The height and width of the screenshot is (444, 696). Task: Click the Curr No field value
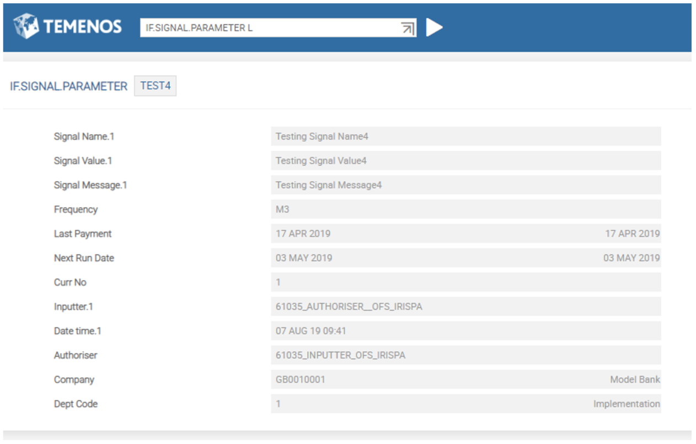pyautogui.click(x=465, y=282)
